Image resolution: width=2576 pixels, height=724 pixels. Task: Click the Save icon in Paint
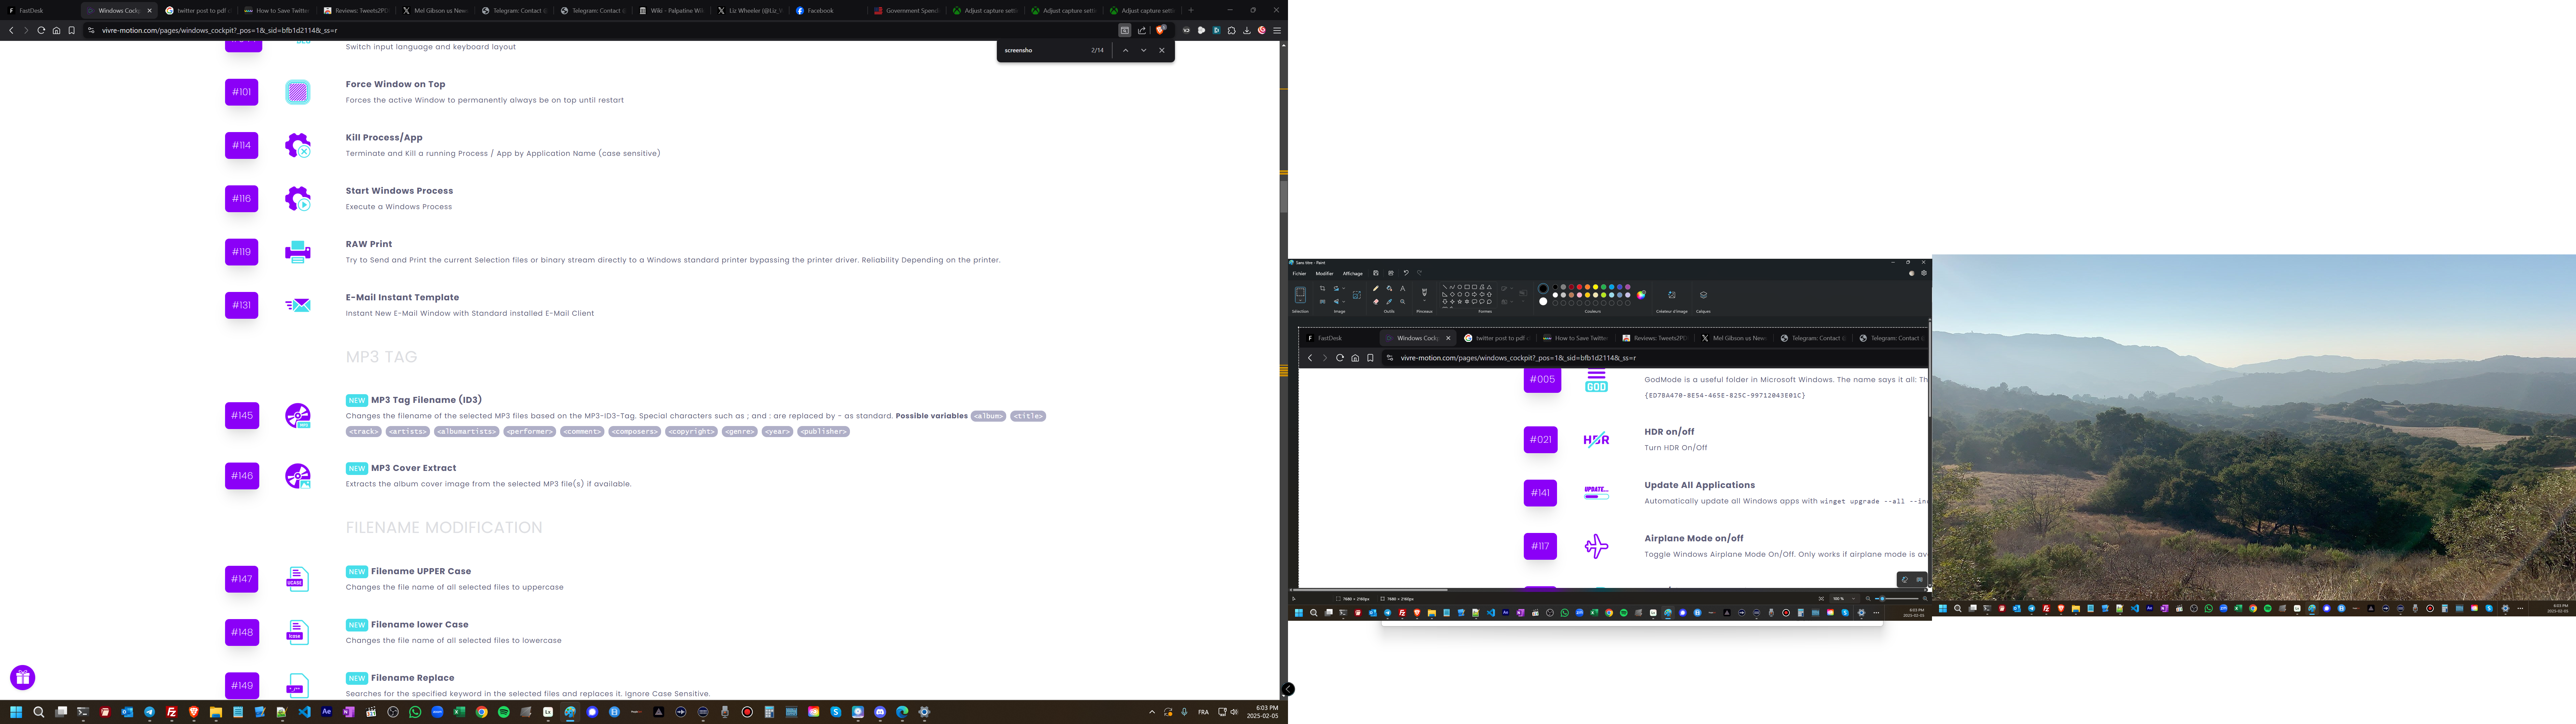point(1376,273)
